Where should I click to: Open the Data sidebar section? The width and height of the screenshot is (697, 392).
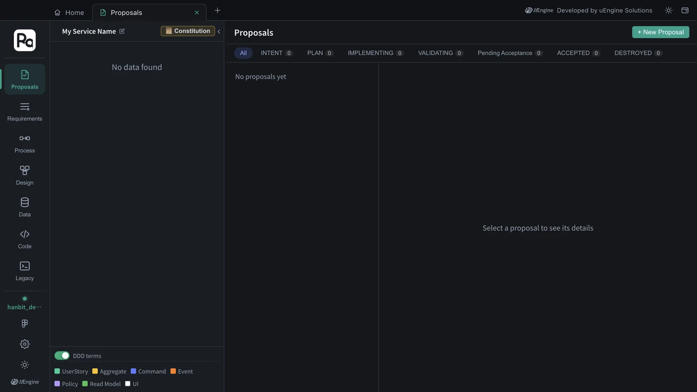[x=25, y=207]
